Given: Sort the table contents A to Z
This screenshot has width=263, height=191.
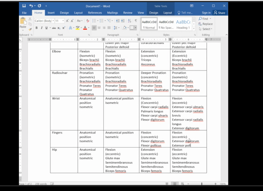Looking at the screenshot, I should [x=129, y=21].
